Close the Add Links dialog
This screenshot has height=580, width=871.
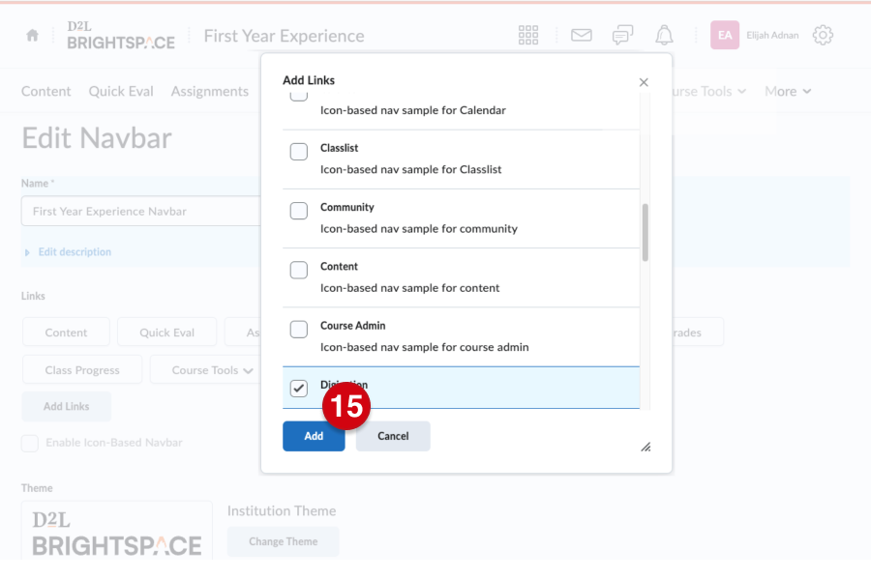point(644,82)
